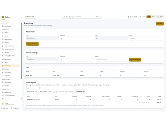Open the Orders page from the sidebar
The image size is (166, 125).
tap(6, 33)
